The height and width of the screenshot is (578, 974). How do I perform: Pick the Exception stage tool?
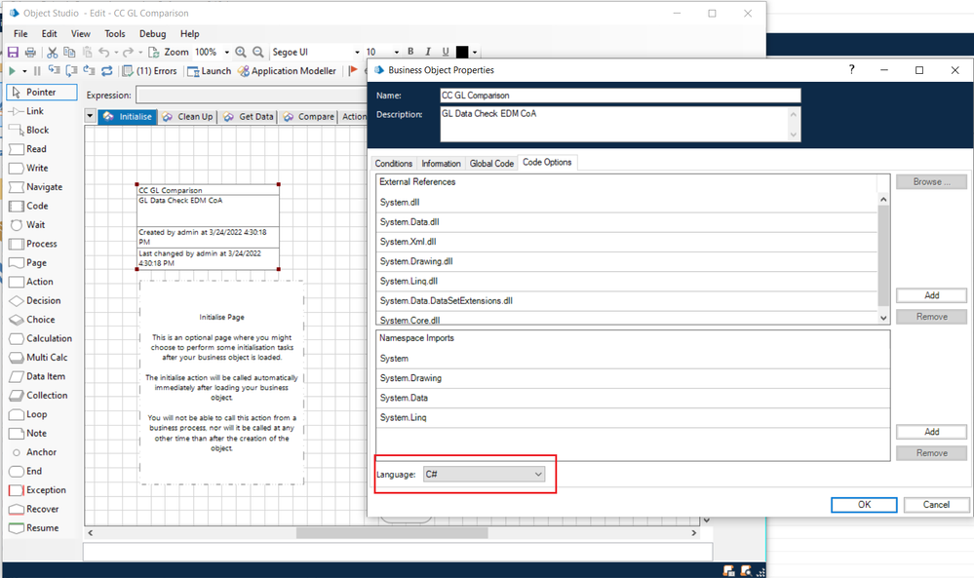click(x=46, y=490)
